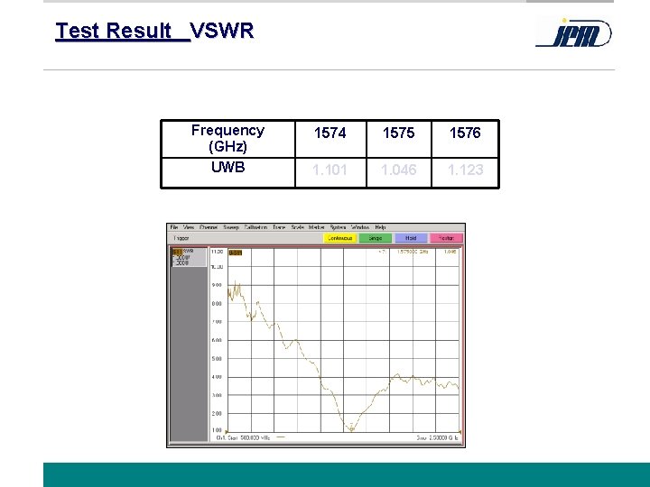Click the 11.00 Y-axis top value
Viewport: 650px width, 487px height.
(217, 252)
